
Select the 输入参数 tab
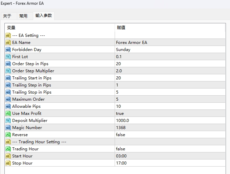coord(44,16)
